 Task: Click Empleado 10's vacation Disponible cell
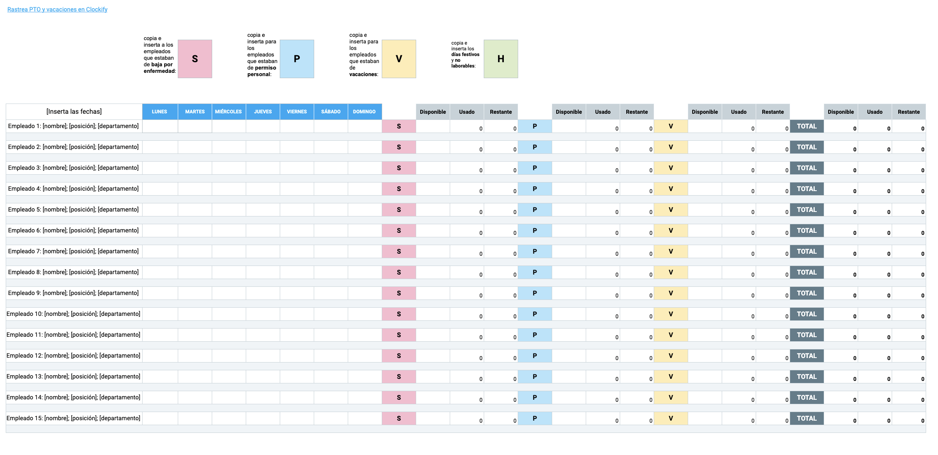pos(705,314)
